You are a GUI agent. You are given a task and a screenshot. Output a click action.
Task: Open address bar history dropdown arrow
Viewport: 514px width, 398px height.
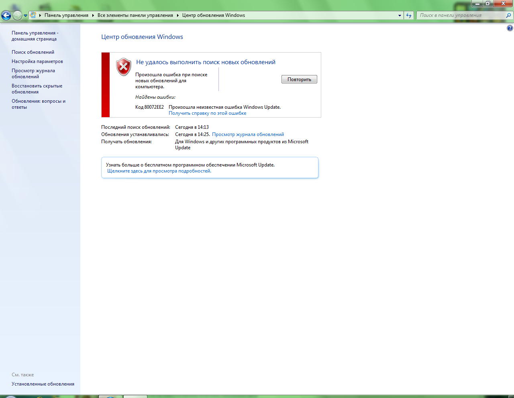400,15
